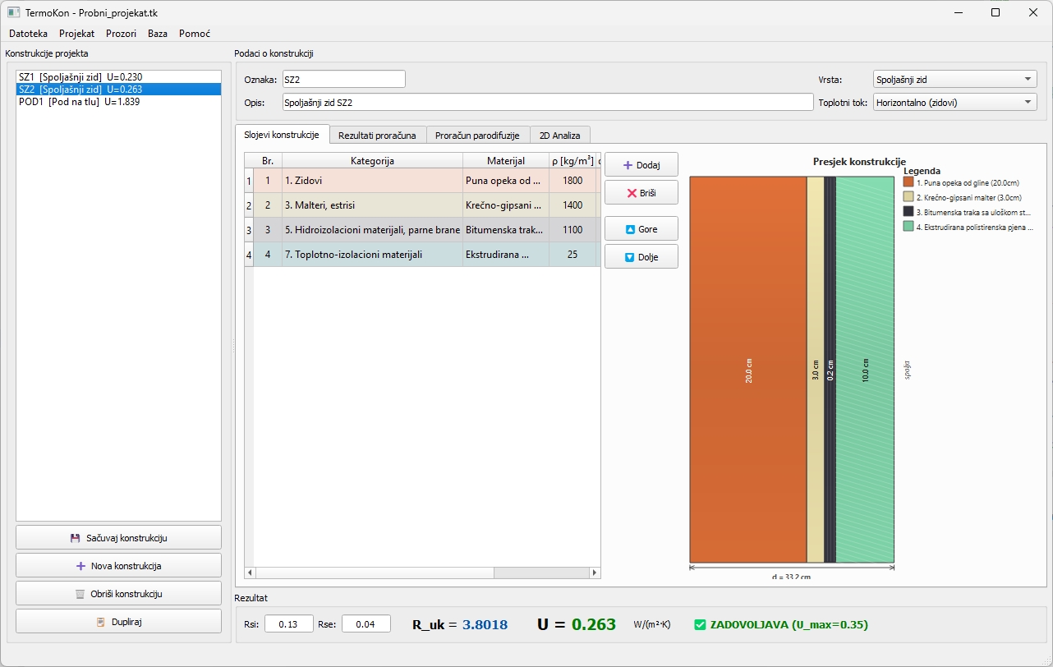1053x667 pixels.
Task: Select the '1. Zidovi' category cell
Action: tap(372, 181)
